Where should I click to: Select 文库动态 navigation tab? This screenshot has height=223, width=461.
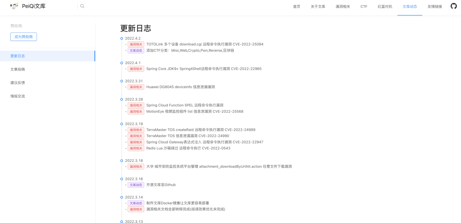pyautogui.click(x=410, y=6)
